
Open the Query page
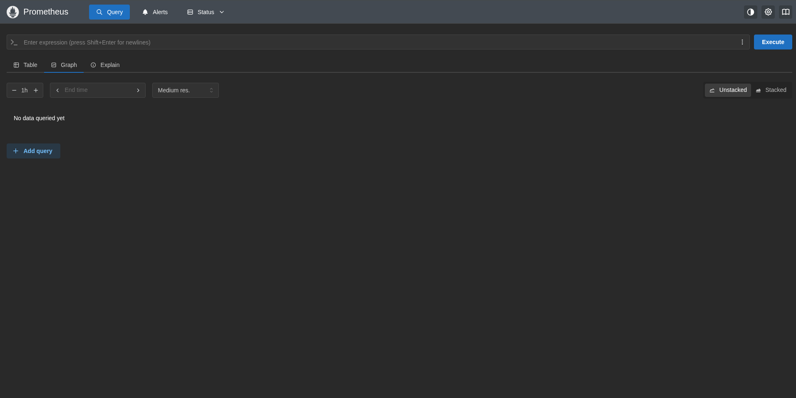click(x=109, y=12)
